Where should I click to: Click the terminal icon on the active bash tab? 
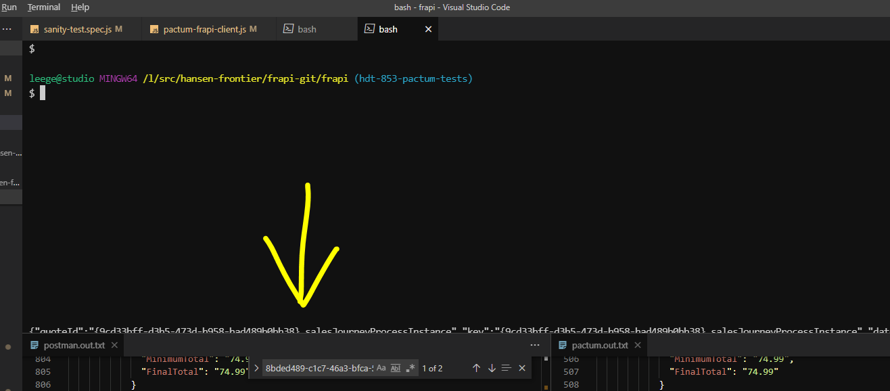click(369, 29)
